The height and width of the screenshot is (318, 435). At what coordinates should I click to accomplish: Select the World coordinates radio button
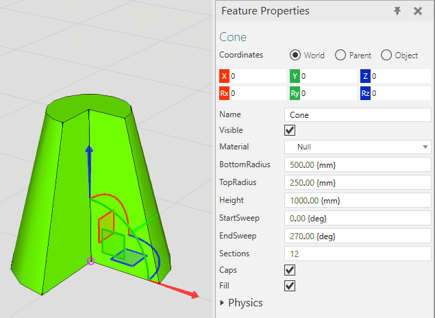(295, 56)
